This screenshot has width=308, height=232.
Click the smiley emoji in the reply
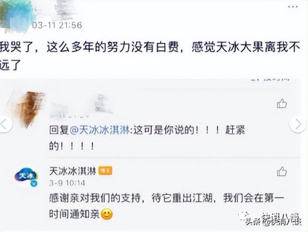click(107, 214)
